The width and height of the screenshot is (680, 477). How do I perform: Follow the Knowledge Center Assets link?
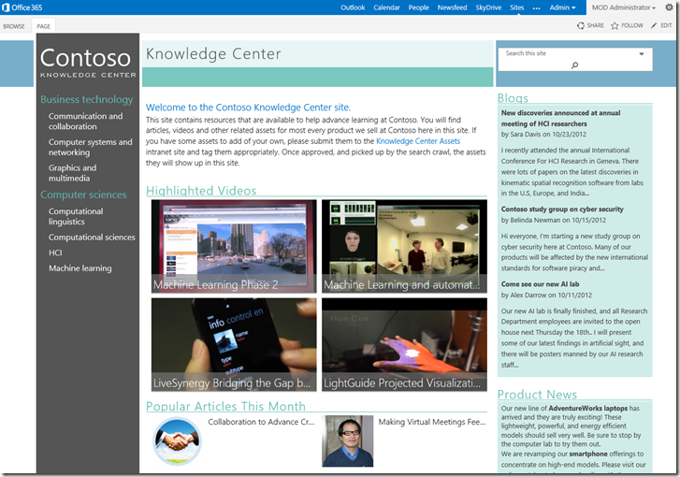coord(418,141)
